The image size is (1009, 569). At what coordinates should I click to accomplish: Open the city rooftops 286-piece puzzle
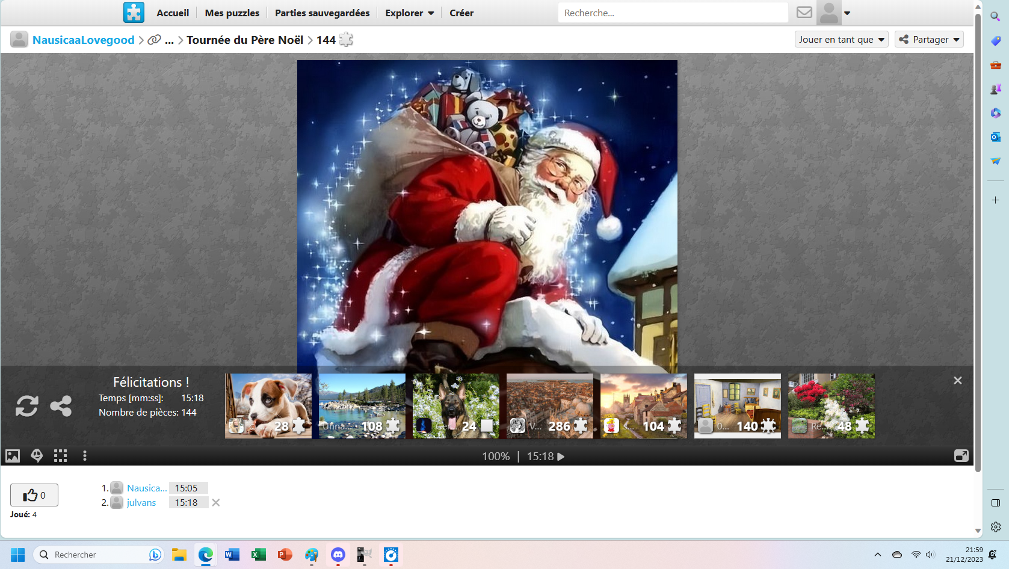point(550,406)
